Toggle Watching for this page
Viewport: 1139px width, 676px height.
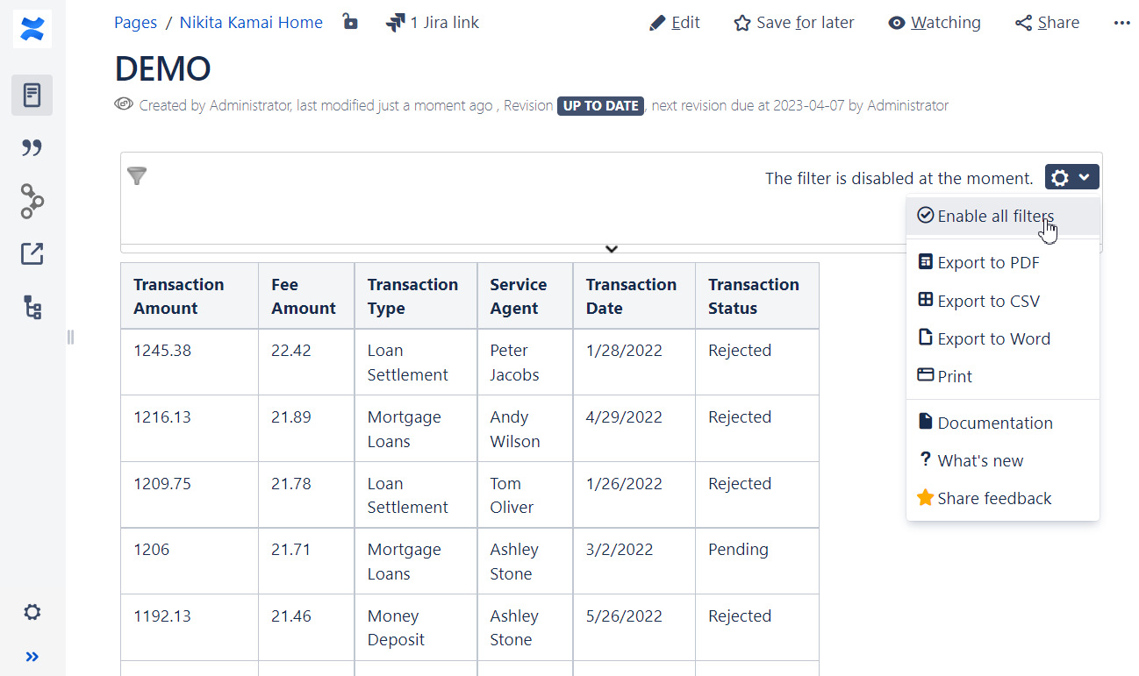click(934, 23)
